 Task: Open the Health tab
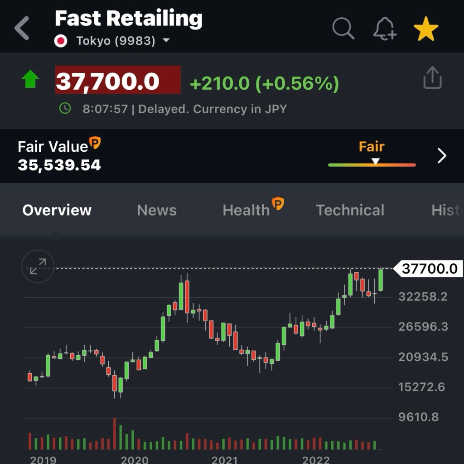coord(246,210)
